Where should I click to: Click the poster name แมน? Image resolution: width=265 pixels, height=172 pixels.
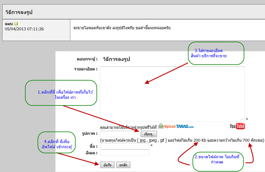click(9, 23)
